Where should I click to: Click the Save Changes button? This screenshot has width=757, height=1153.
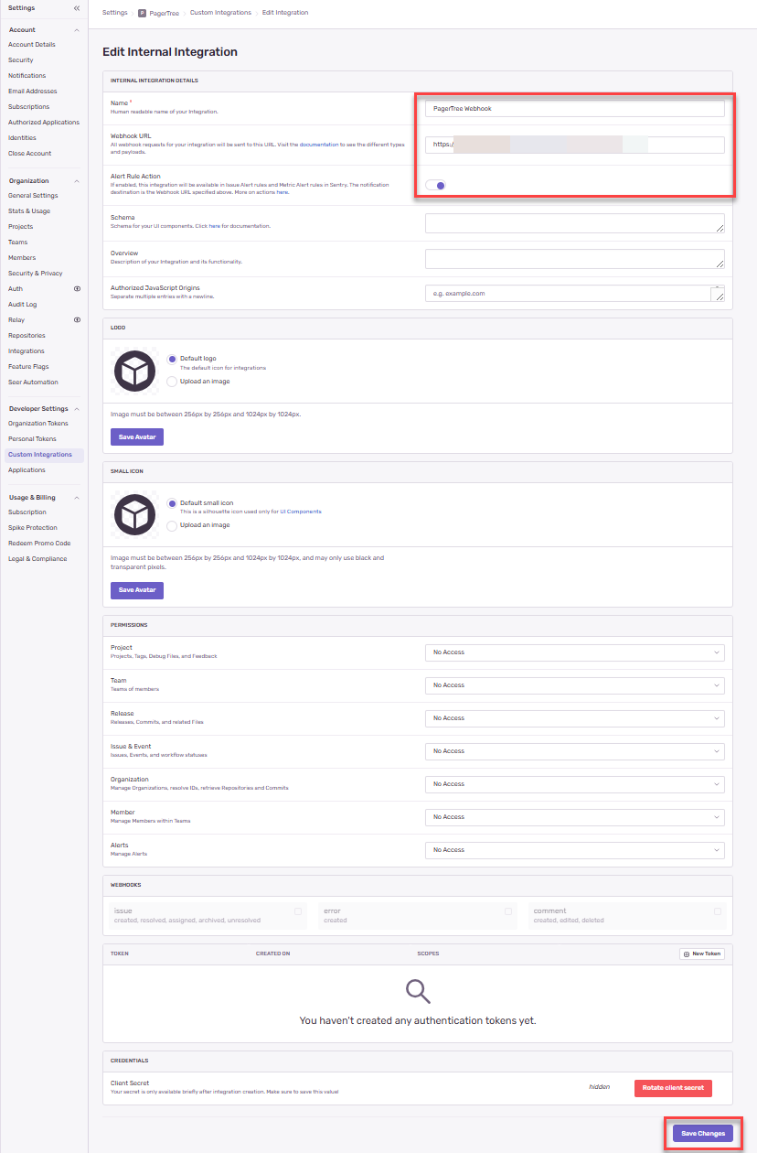click(702, 1133)
